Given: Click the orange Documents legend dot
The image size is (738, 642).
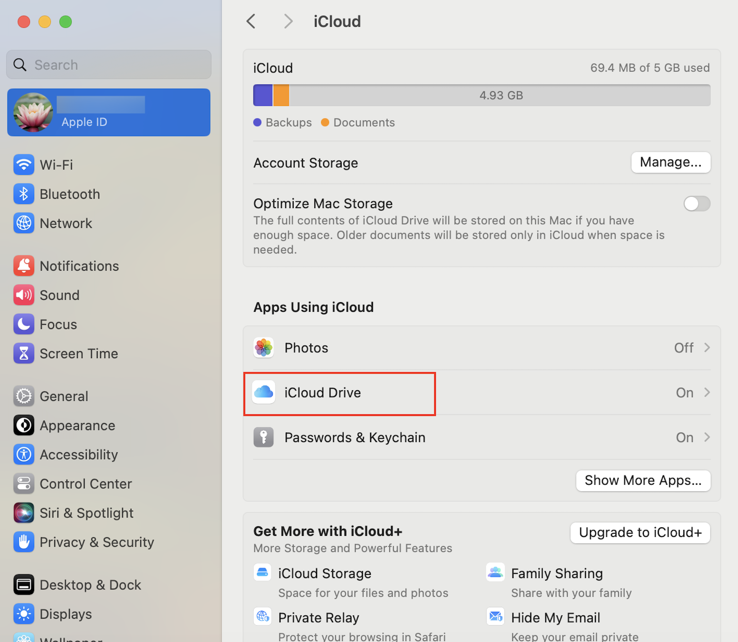Looking at the screenshot, I should pos(325,122).
